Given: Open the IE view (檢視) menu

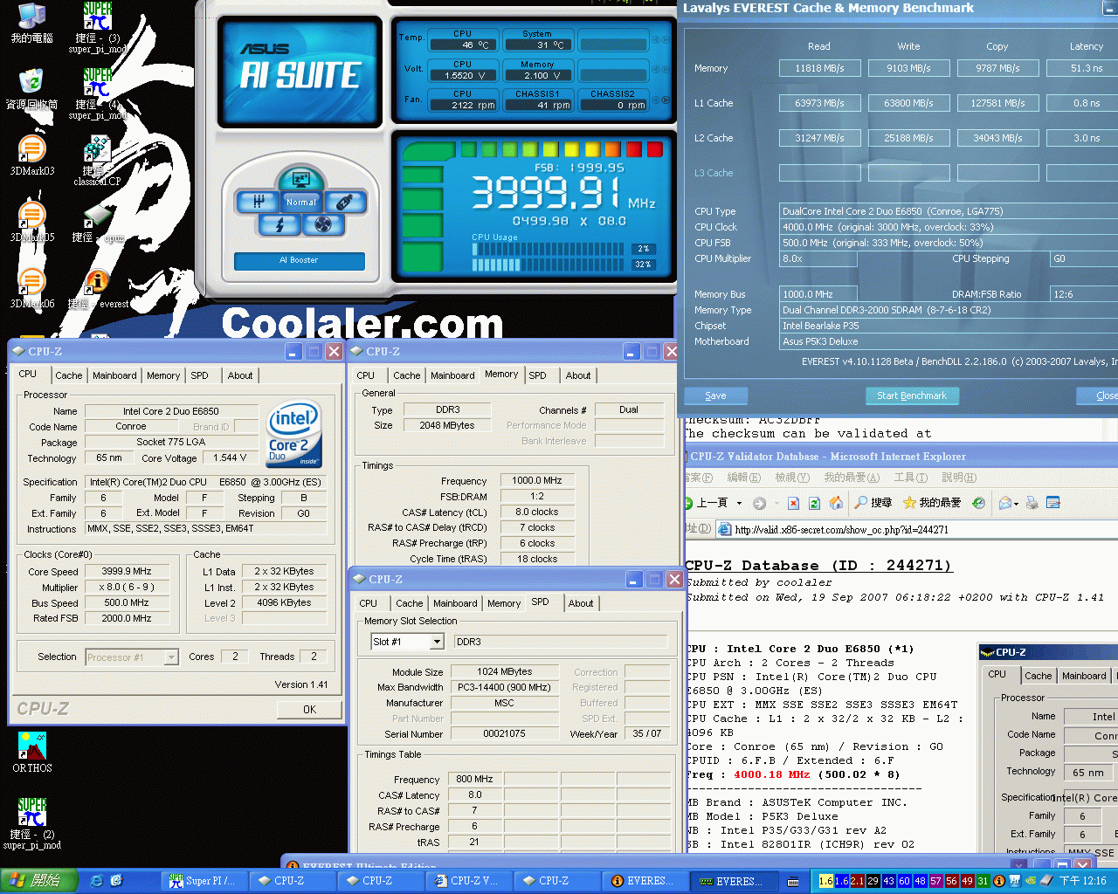Looking at the screenshot, I should point(791,478).
